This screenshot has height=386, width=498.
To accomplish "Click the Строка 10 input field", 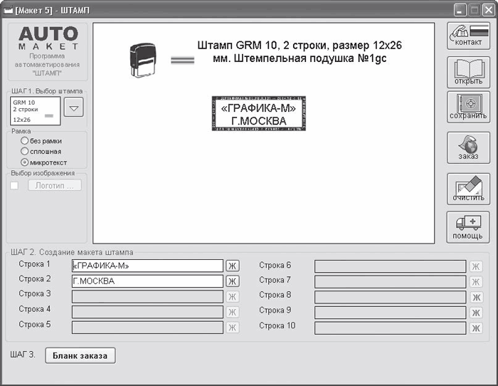I will tap(391, 328).
